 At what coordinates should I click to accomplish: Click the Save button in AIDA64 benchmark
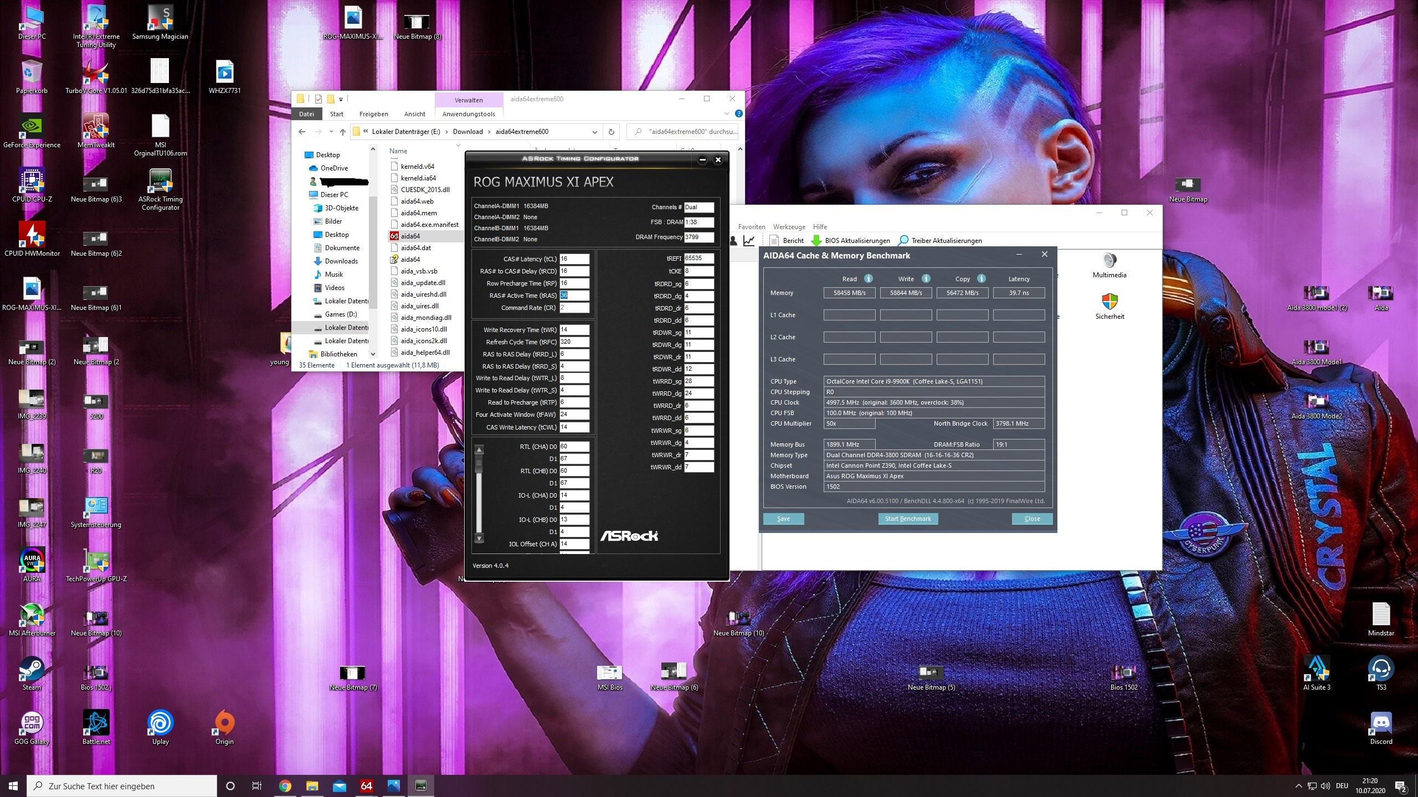pyautogui.click(x=783, y=519)
